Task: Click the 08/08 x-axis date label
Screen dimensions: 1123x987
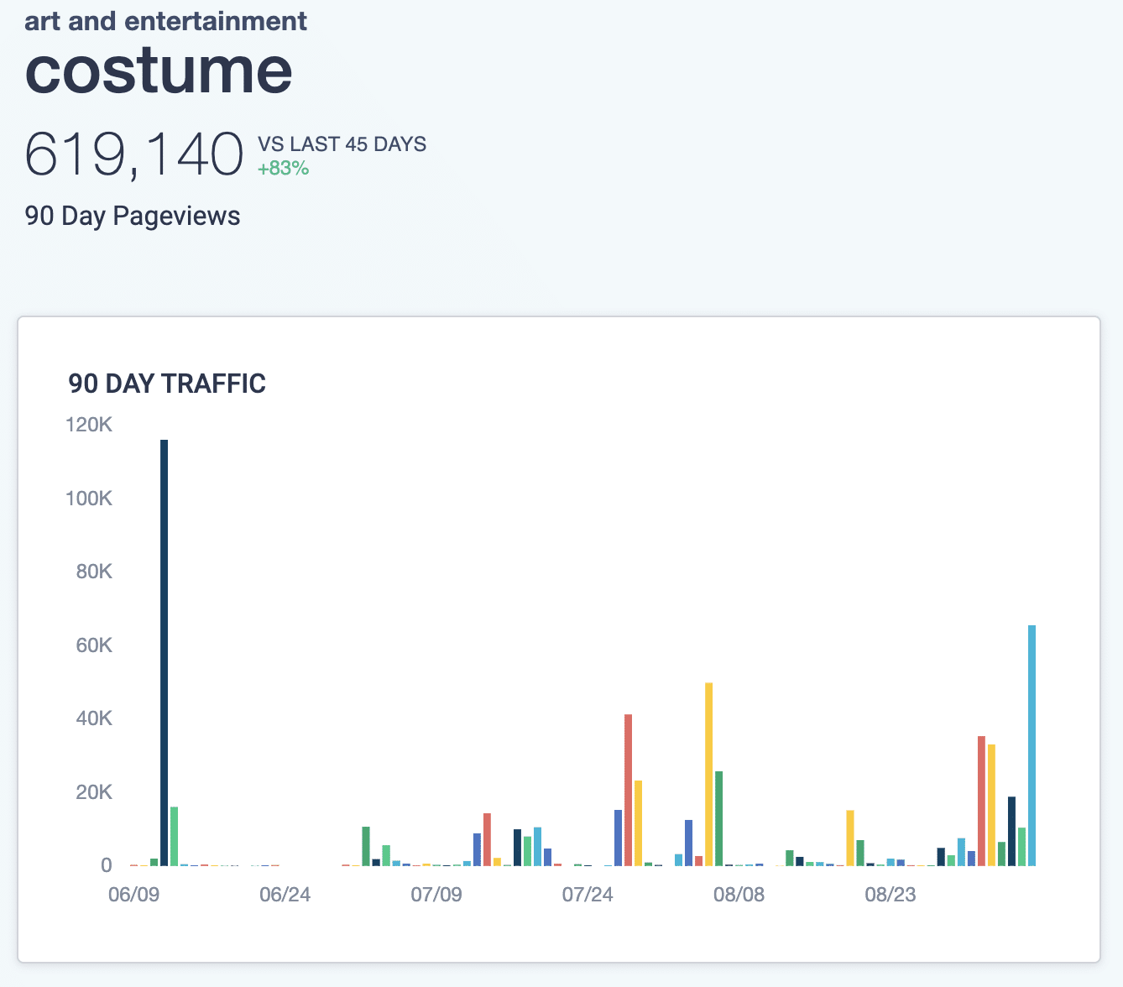Action: pyautogui.click(x=739, y=895)
